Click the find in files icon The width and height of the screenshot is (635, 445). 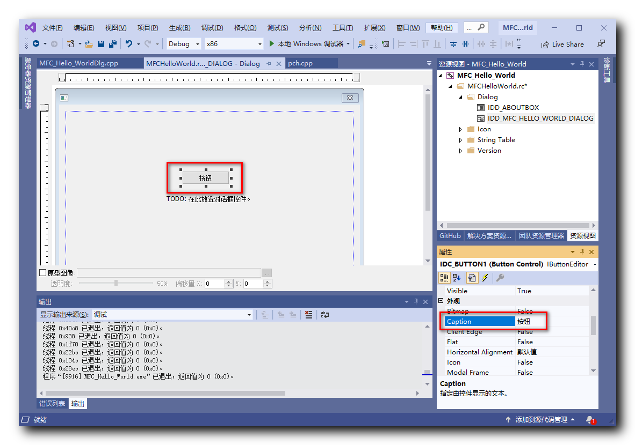(x=362, y=43)
